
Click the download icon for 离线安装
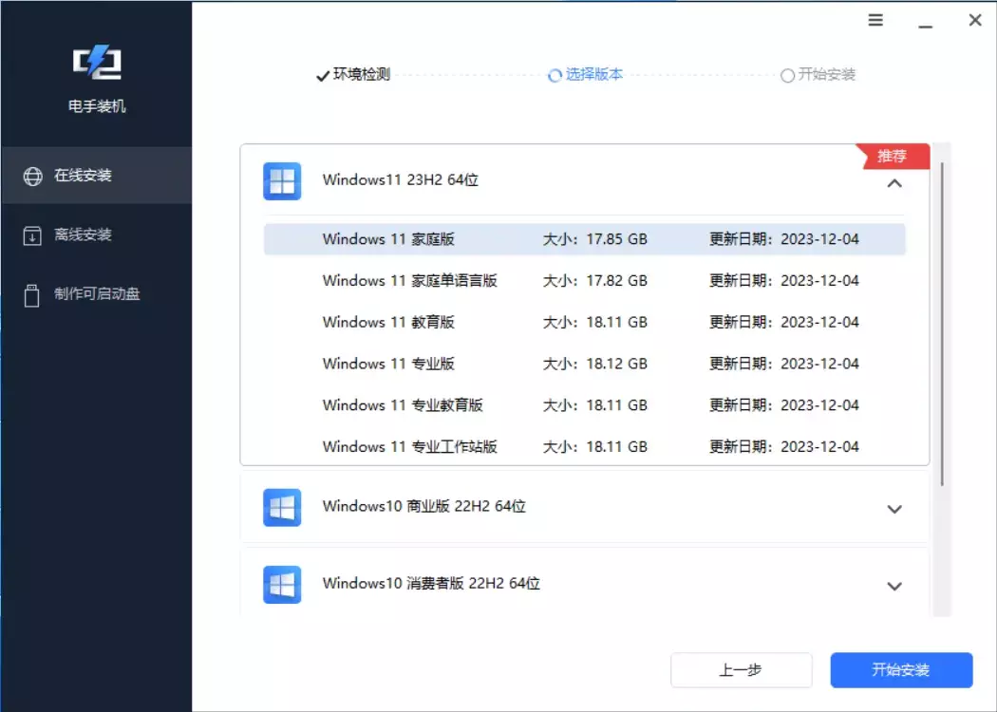(32, 234)
